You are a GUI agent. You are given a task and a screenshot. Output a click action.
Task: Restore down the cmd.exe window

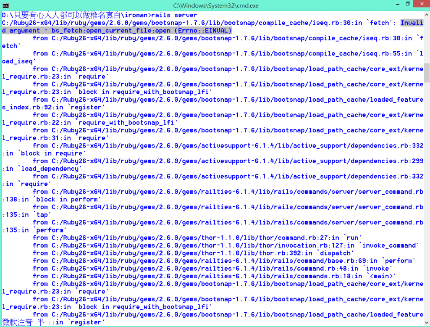(407, 4)
